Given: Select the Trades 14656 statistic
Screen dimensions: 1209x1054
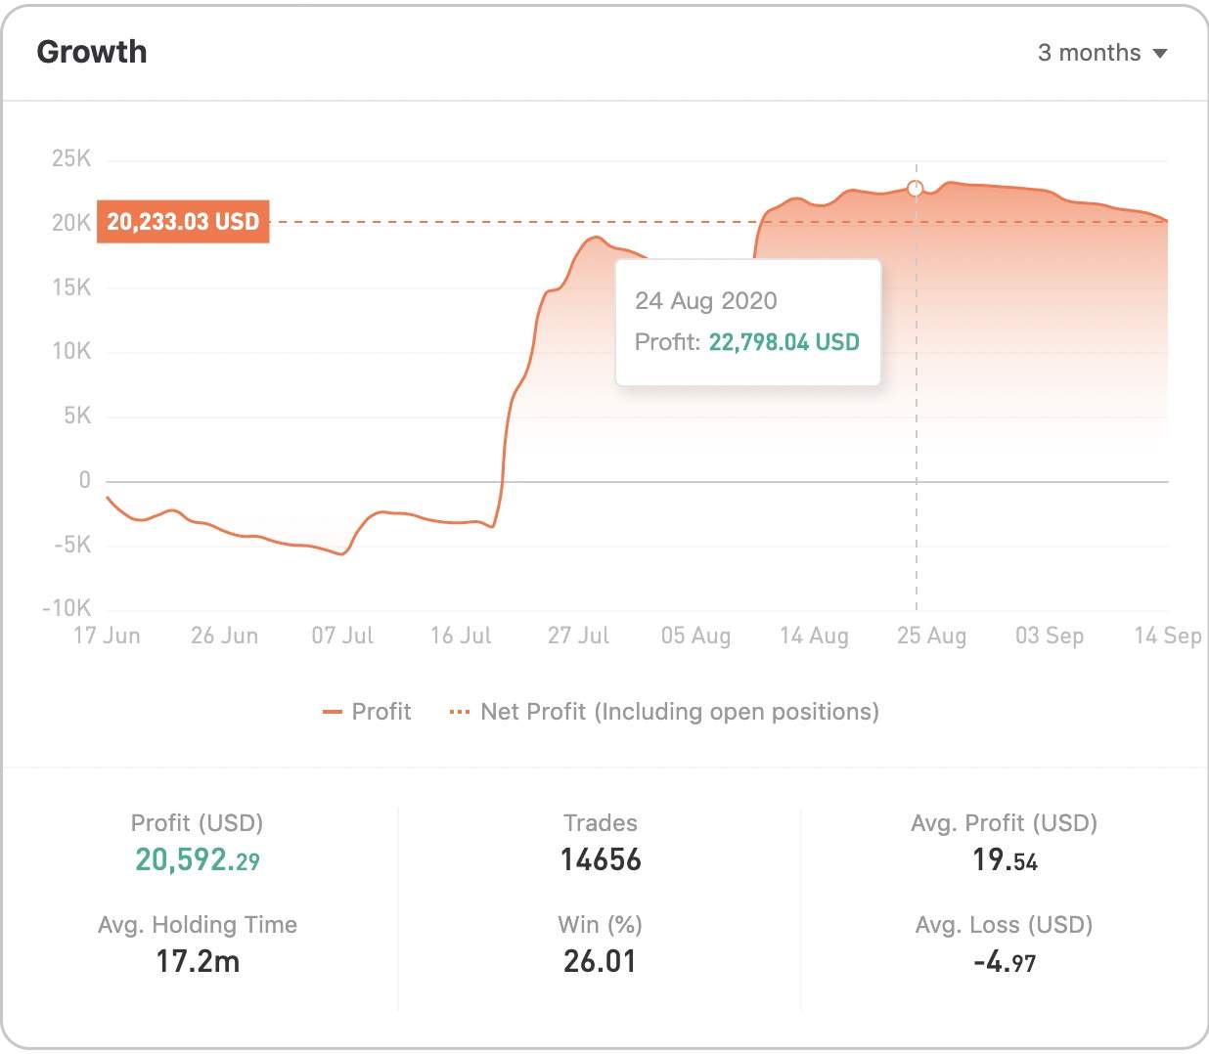Looking at the screenshot, I should click(x=601, y=844).
